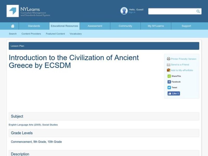
Task: Click the Add to My ePortfolio briefcase icon
Action: click(168, 70)
